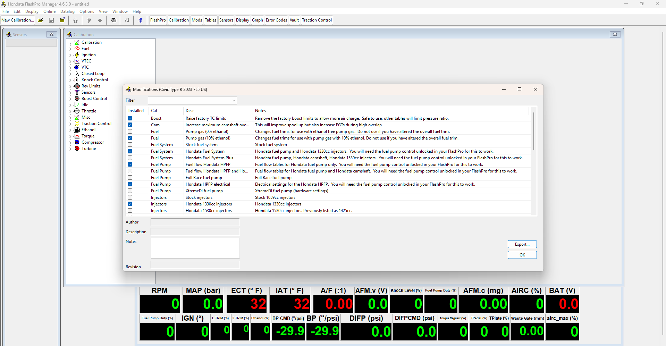Close the Sensors panel
Viewport: 666px width, 346px height.
click(x=51, y=34)
